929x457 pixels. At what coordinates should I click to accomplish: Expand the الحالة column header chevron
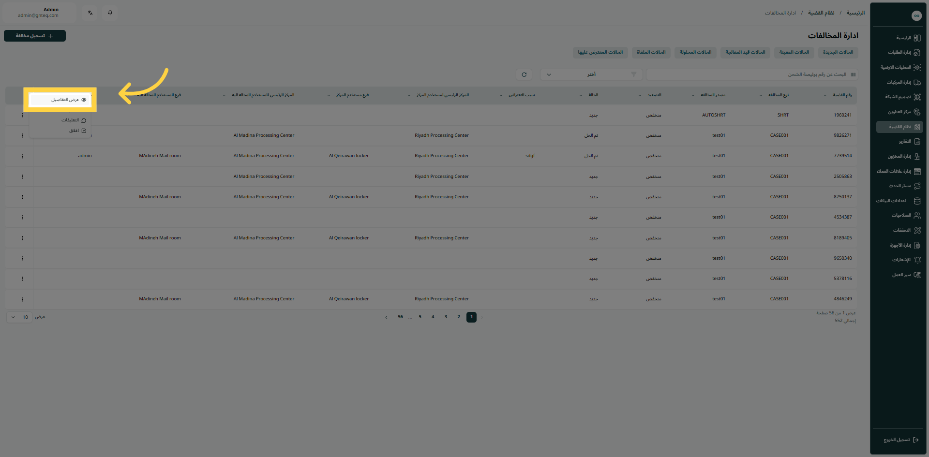(x=581, y=95)
